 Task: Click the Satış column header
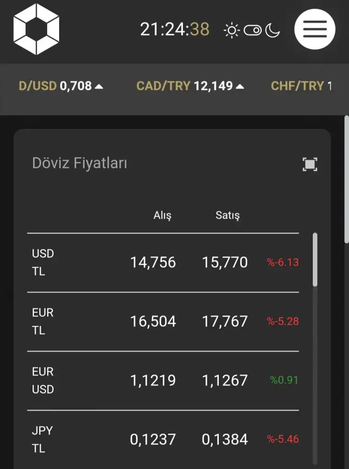227,215
